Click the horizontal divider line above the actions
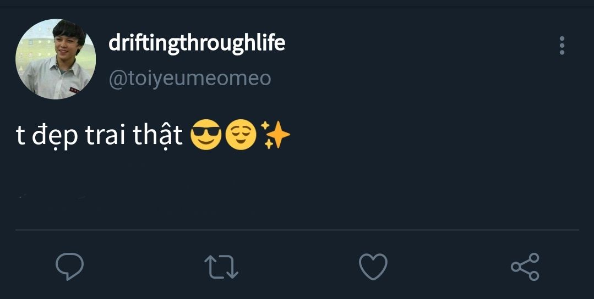594x299 pixels. click(297, 229)
